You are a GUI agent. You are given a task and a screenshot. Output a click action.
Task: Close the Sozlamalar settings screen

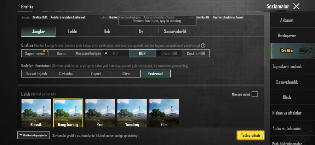[x=296, y=6]
